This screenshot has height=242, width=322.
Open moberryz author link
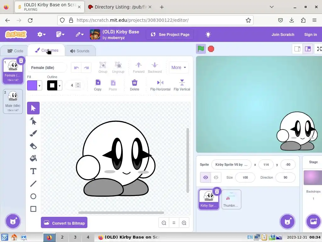[116, 38]
